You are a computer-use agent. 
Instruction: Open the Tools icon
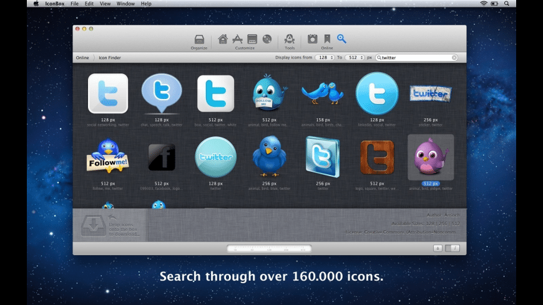coord(290,39)
